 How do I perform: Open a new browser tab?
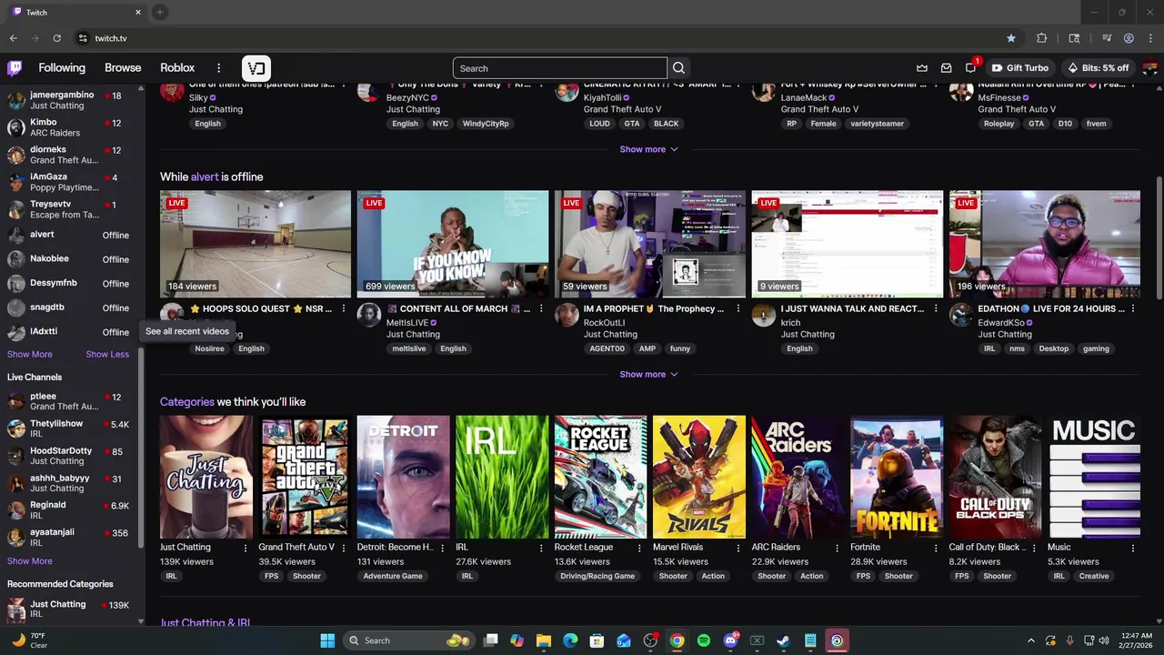(160, 12)
